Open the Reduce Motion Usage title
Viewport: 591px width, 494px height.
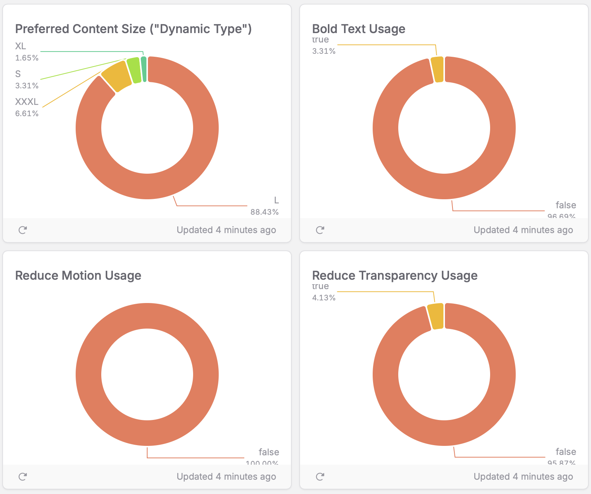click(78, 276)
